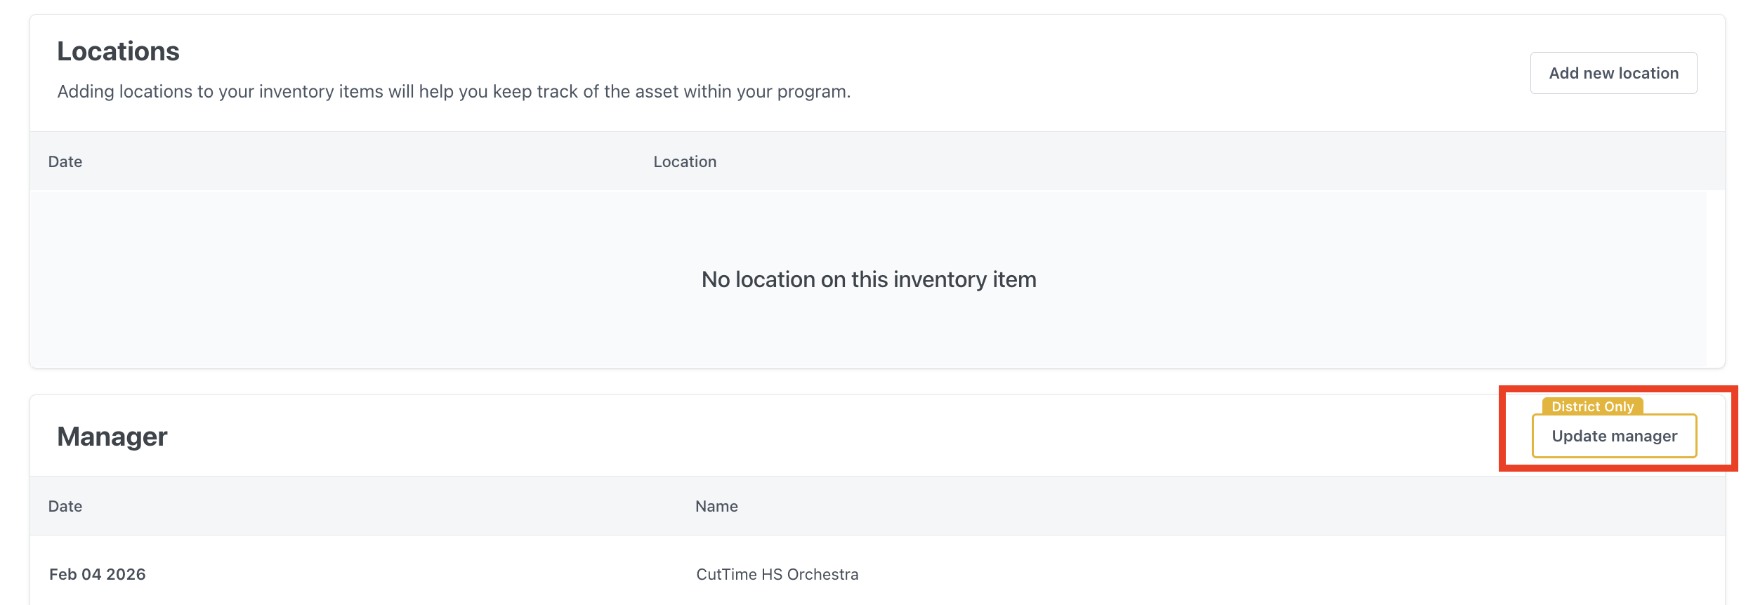Click the Add new location button
1746x605 pixels.
[x=1613, y=73]
